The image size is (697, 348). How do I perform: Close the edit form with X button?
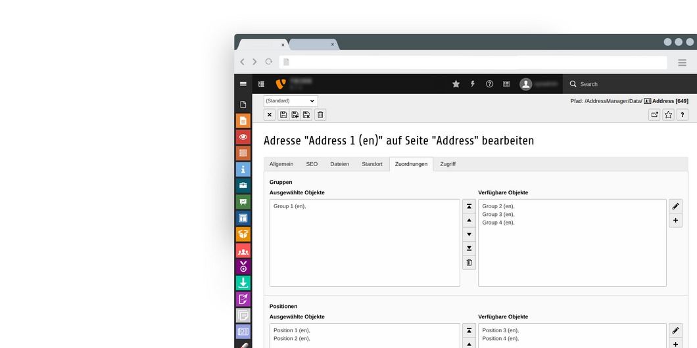coord(270,114)
